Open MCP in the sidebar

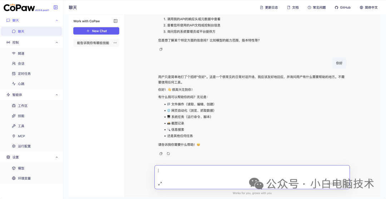pos(31,136)
